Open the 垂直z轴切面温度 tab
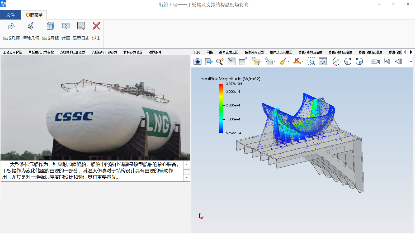The width and height of the screenshot is (415, 234). click(x=370, y=52)
